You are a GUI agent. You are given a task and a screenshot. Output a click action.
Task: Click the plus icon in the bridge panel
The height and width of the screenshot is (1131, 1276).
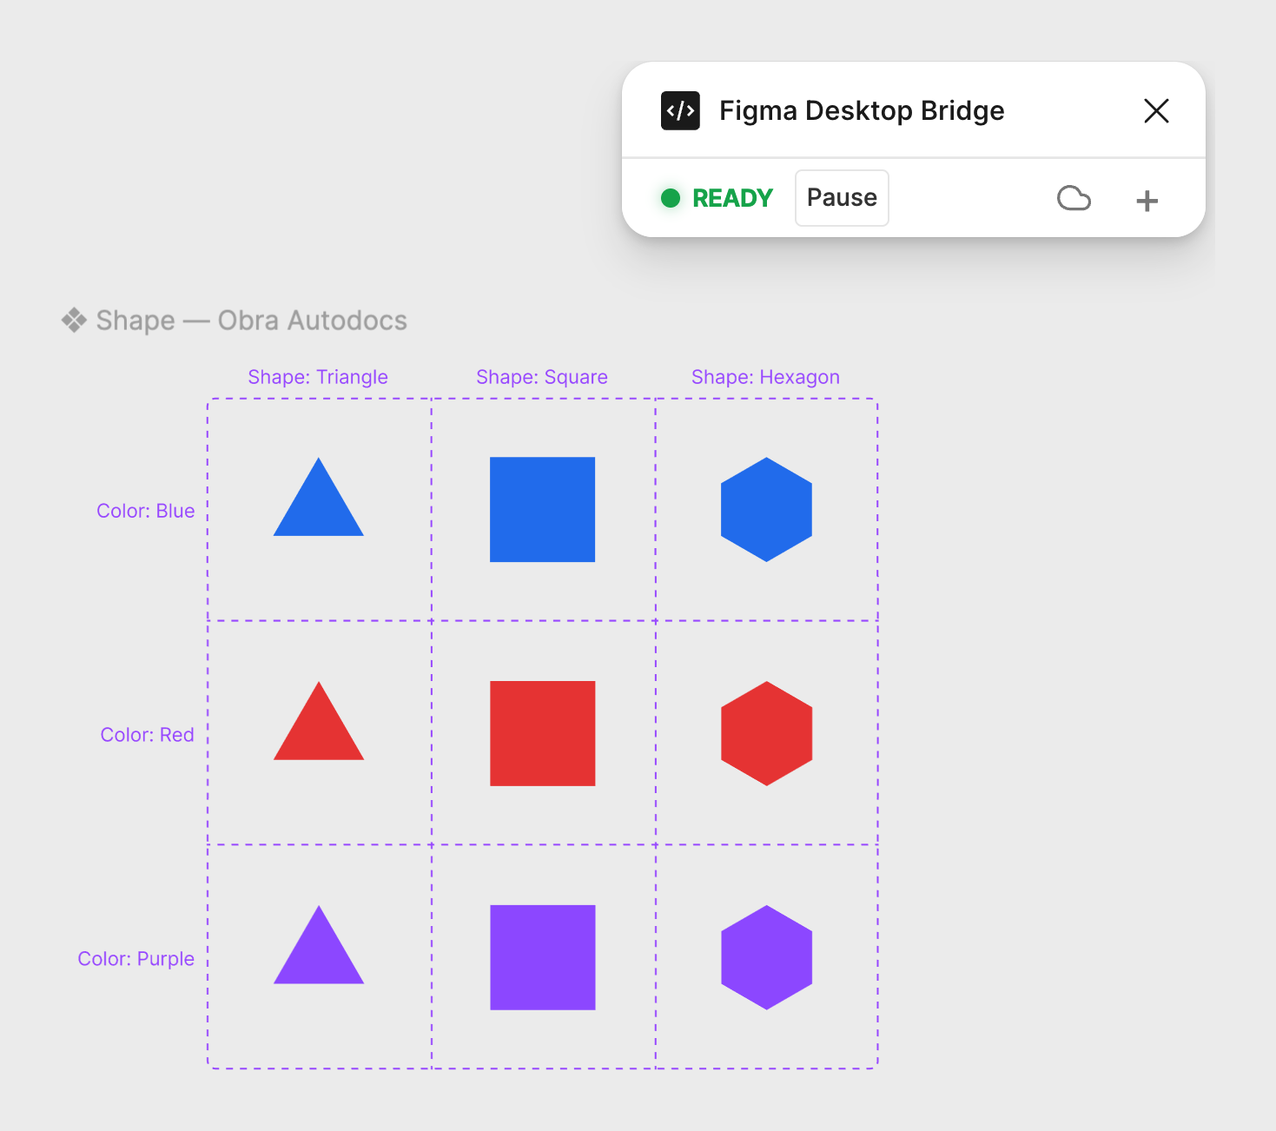pyautogui.click(x=1147, y=201)
